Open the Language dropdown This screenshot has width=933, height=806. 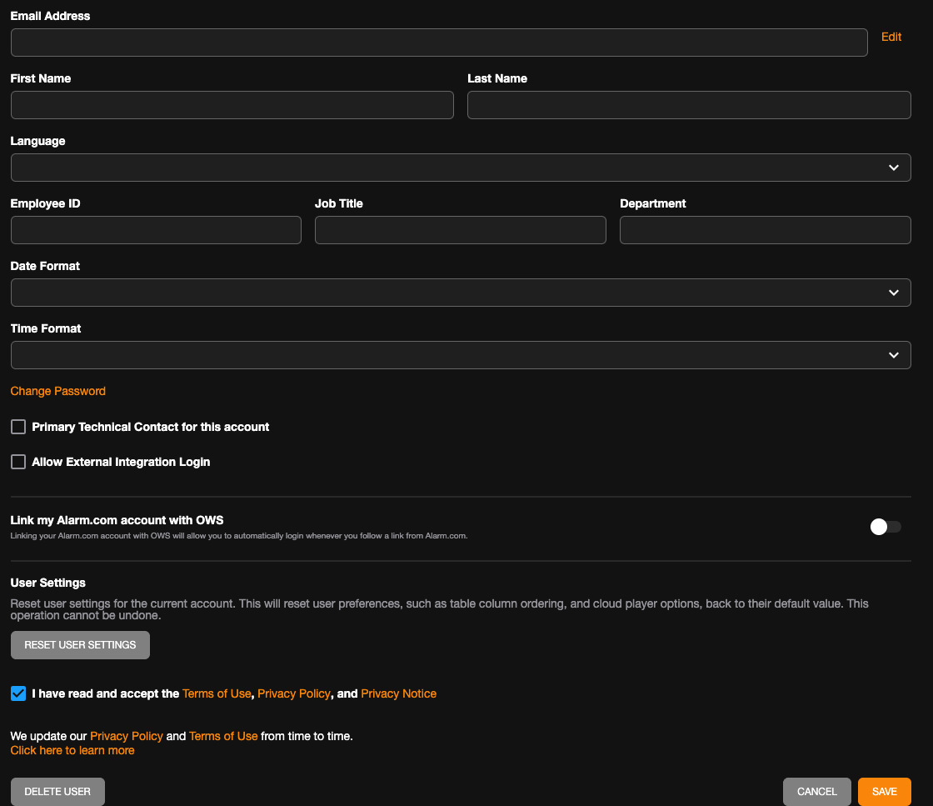pyautogui.click(x=461, y=168)
